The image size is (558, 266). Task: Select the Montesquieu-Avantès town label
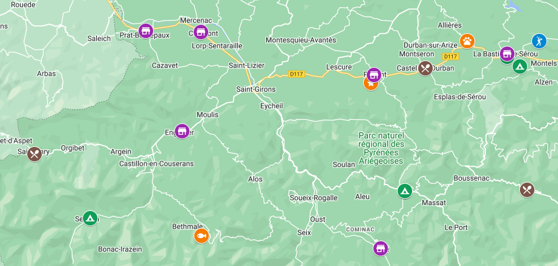tap(301, 40)
